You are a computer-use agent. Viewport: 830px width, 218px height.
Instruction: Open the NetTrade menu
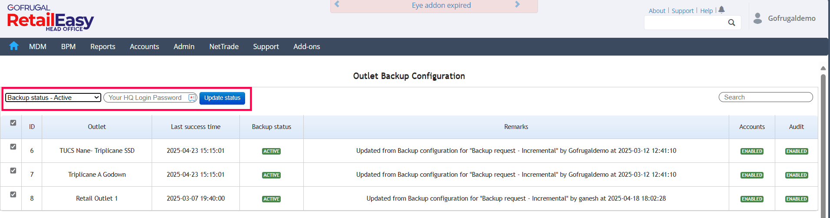tap(224, 46)
